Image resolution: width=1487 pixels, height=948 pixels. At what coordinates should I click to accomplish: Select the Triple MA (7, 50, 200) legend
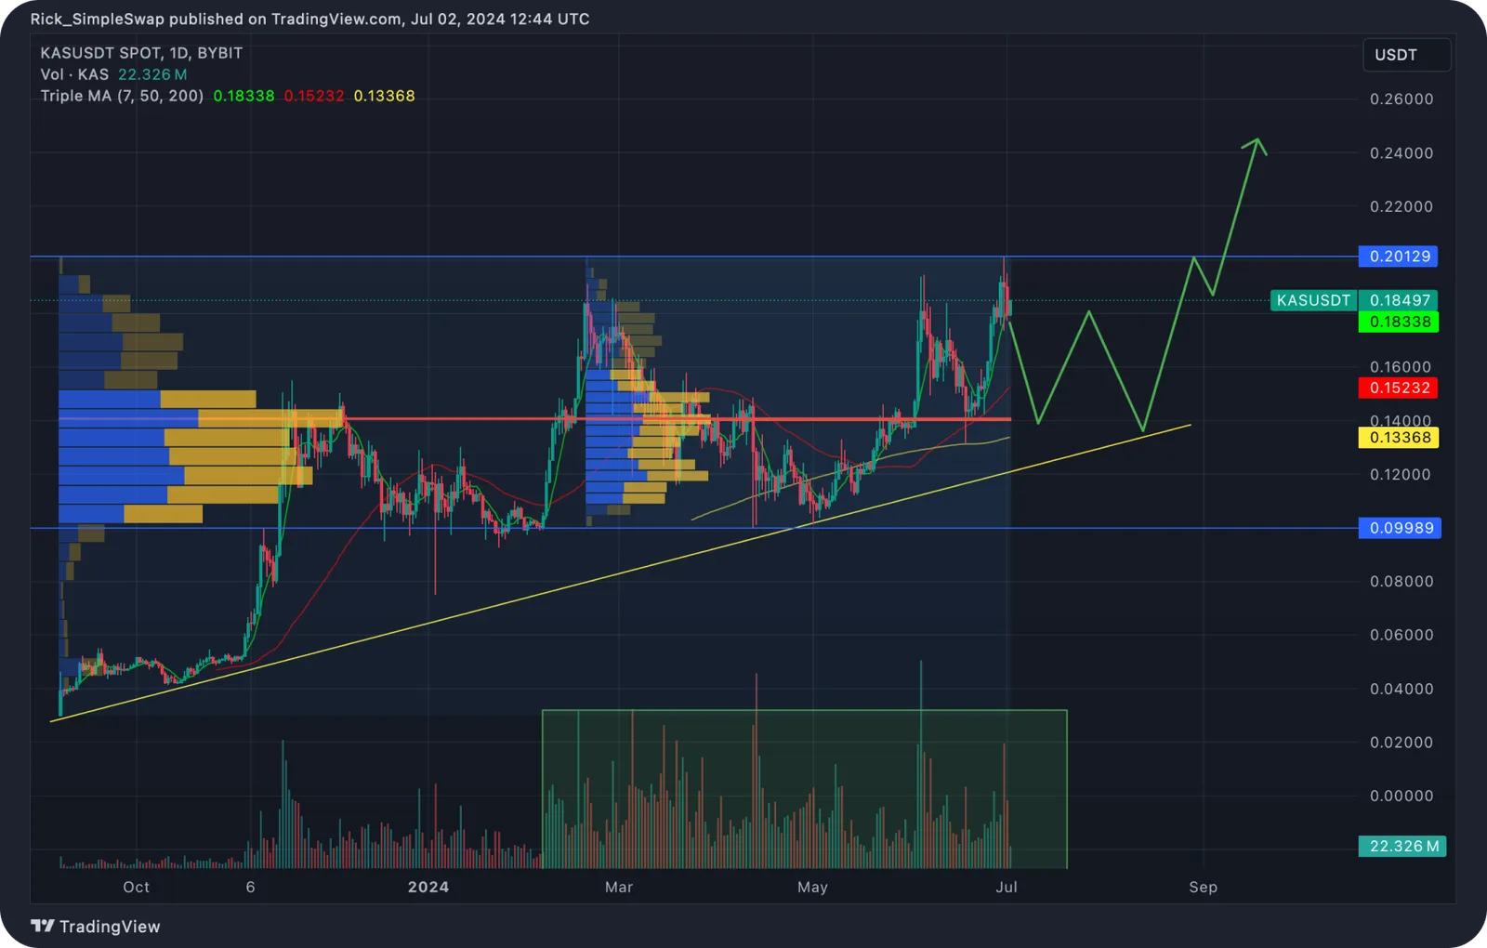(122, 96)
